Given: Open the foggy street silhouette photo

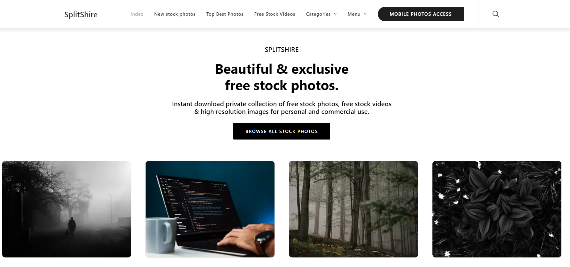Looking at the screenshot, I should pyautogui.click(x=67, y=209).
